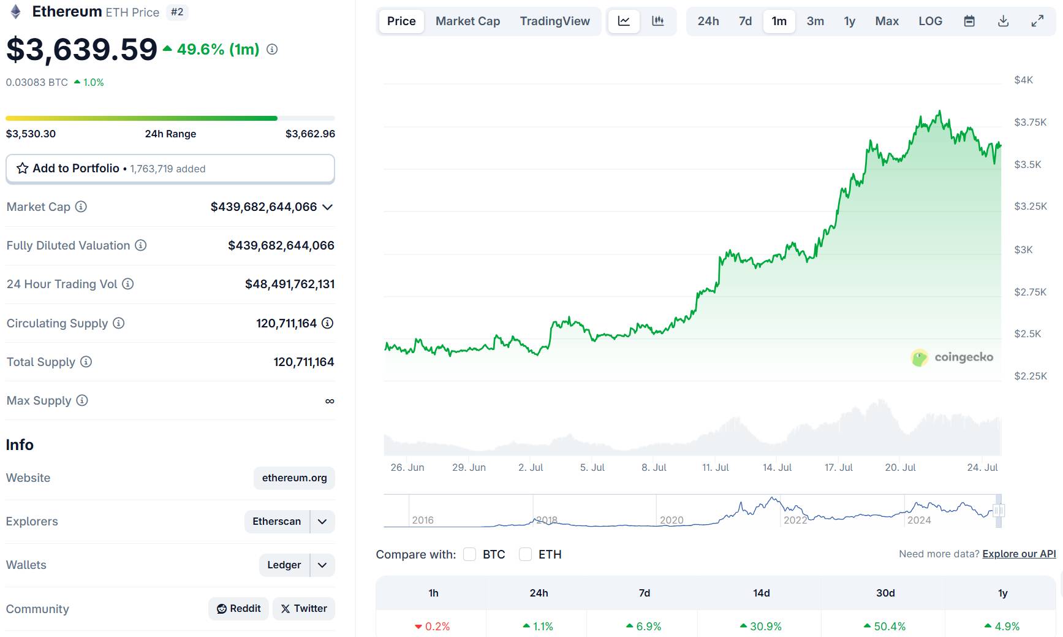Click the chart navigator range handle
Image resolution: width=1063 pixels, height=637 pixels.
click(x=999, y=510)
